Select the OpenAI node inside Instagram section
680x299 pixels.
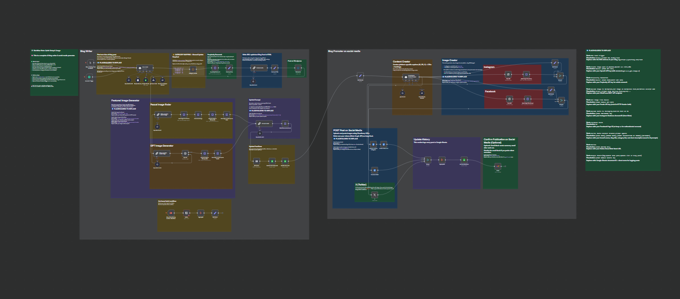[509, 74]
